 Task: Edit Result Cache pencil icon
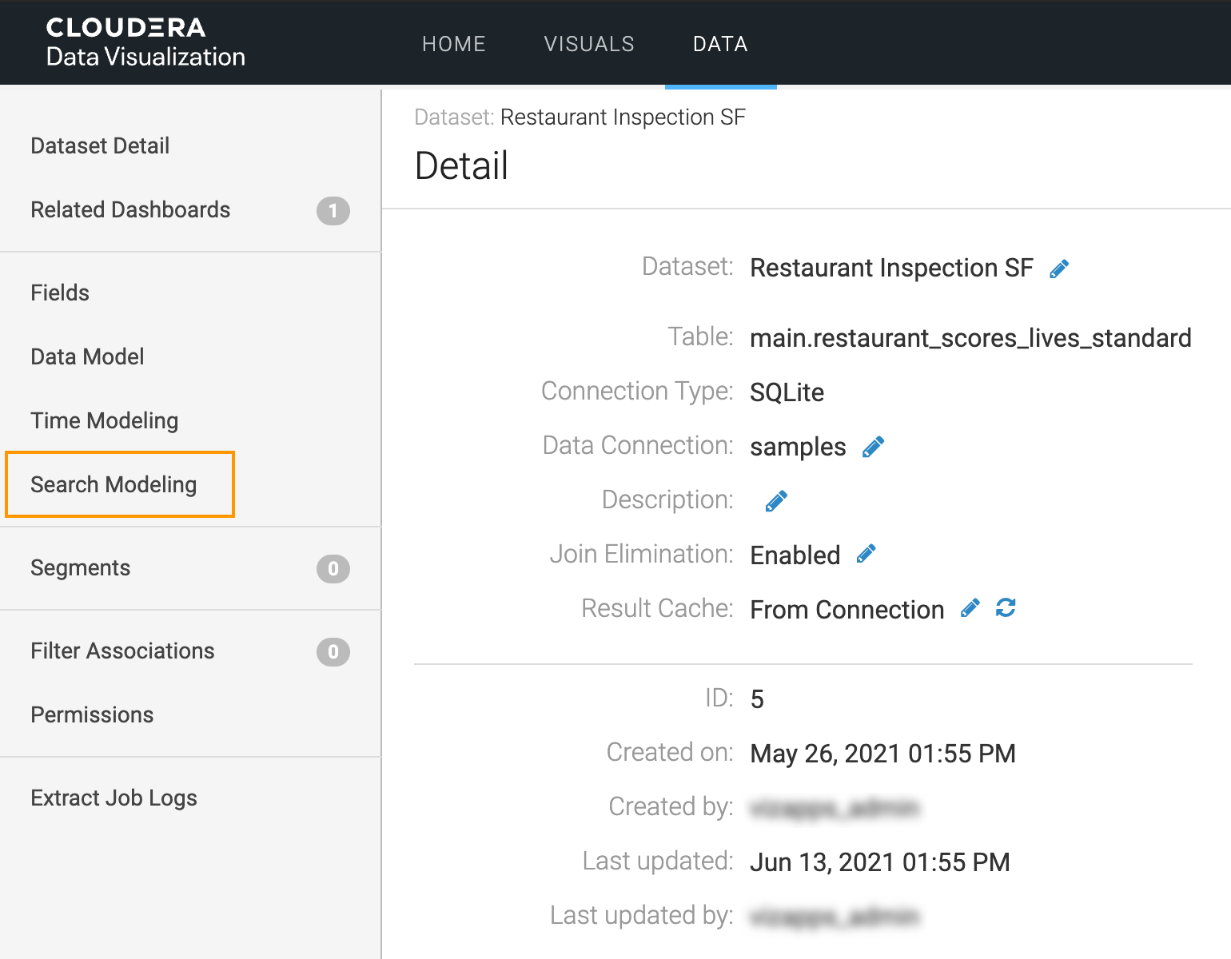tap(970, 608)
